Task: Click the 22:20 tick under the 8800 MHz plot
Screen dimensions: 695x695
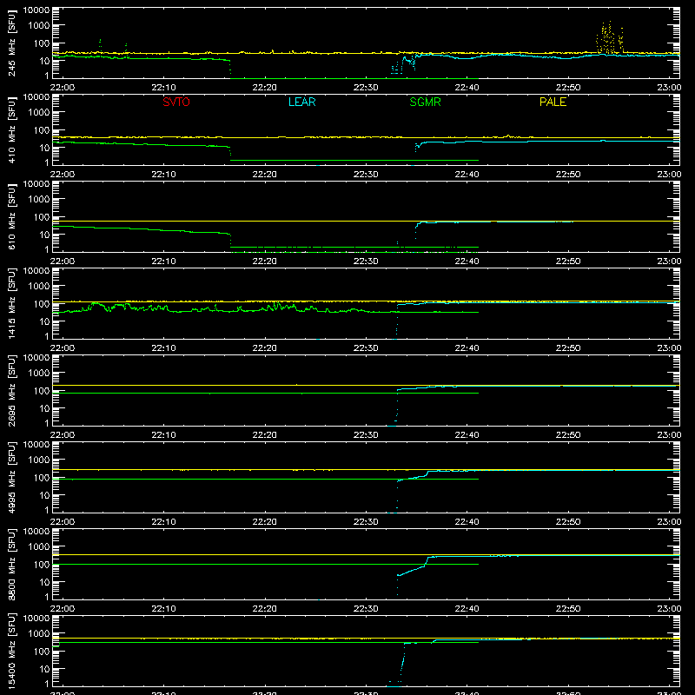Action: pos(265,609)
